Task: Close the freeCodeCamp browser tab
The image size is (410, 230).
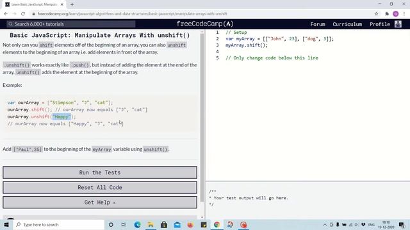Action: [62, 4]
